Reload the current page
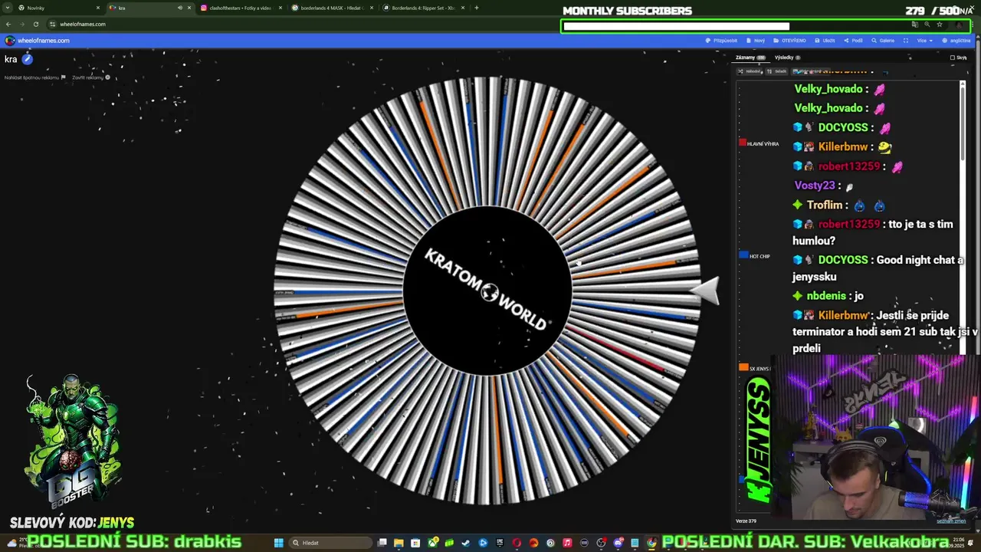 pos(36,24)
